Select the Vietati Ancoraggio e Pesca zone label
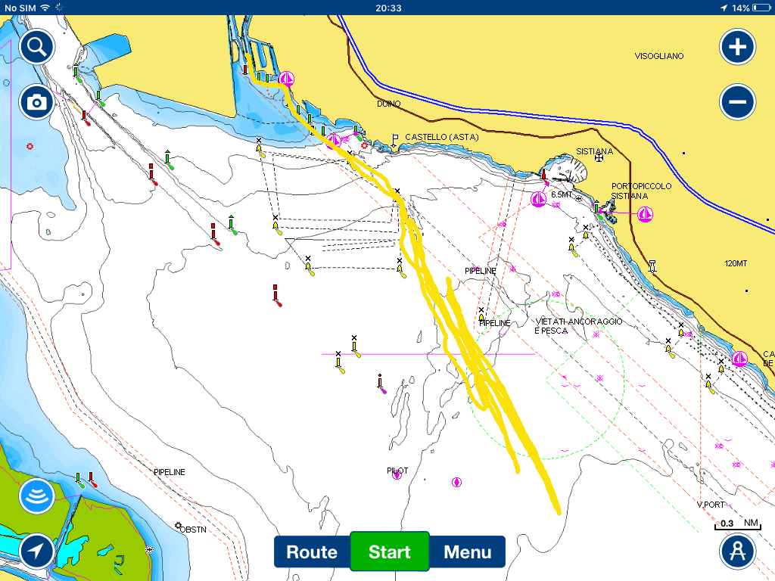 click(x=578, y=326)
